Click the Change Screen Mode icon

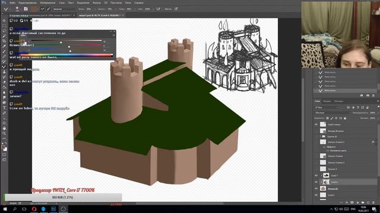pyautogui.click(x=4, y=160)
